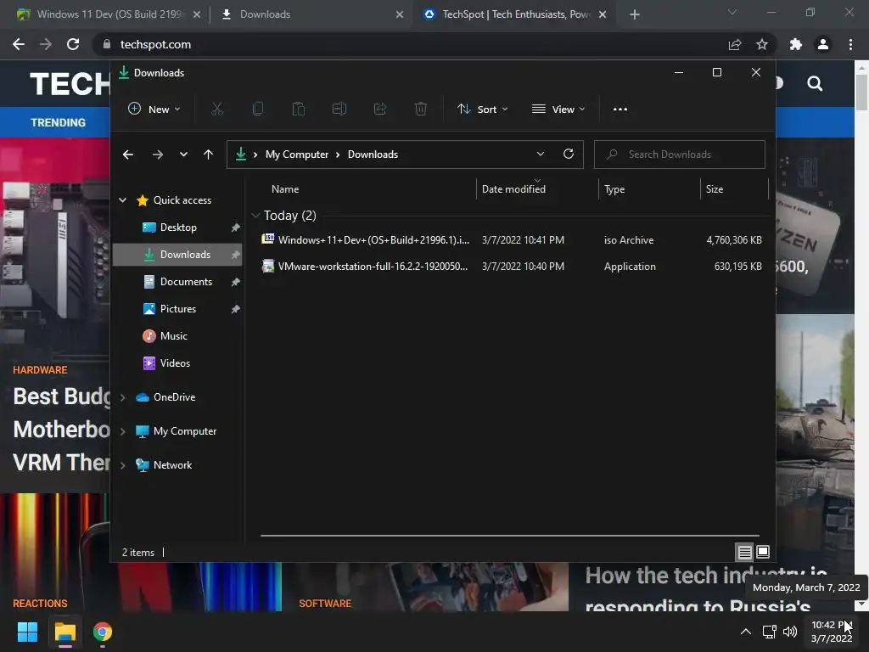Switch to large thumbnails view in status bar
The width and height of the screenshot is (869, 652).
point(763,552)
